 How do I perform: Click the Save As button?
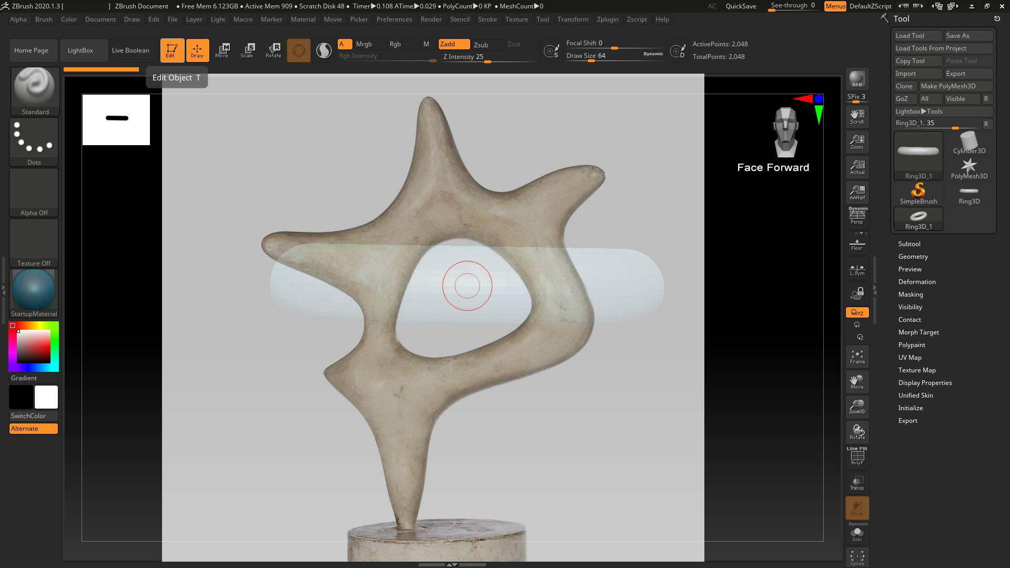click(x=968, y=36)
